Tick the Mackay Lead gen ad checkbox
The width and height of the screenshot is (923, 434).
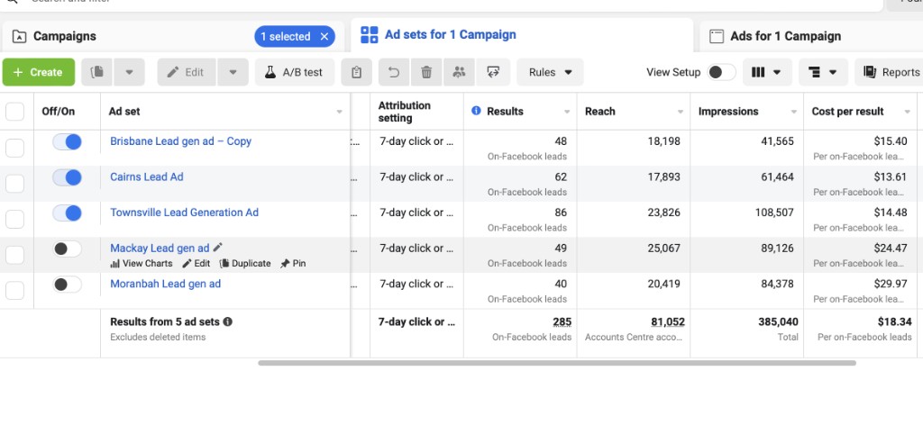[x=14, y=255]
